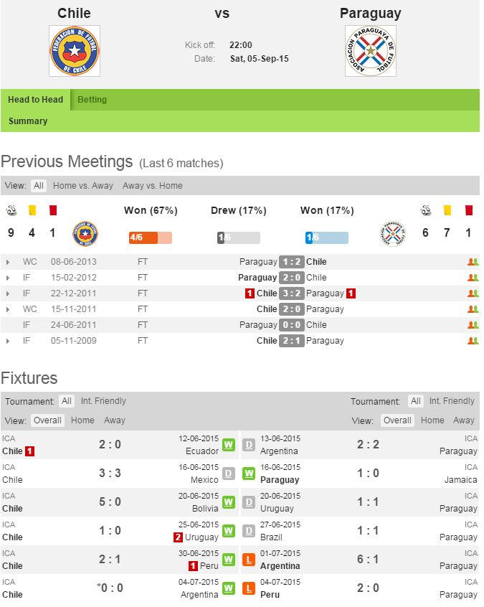The height and width of the screenshot is (607, 484).
Task: Click the Chile federation crest logo
Action: click(x=75, y=51)
